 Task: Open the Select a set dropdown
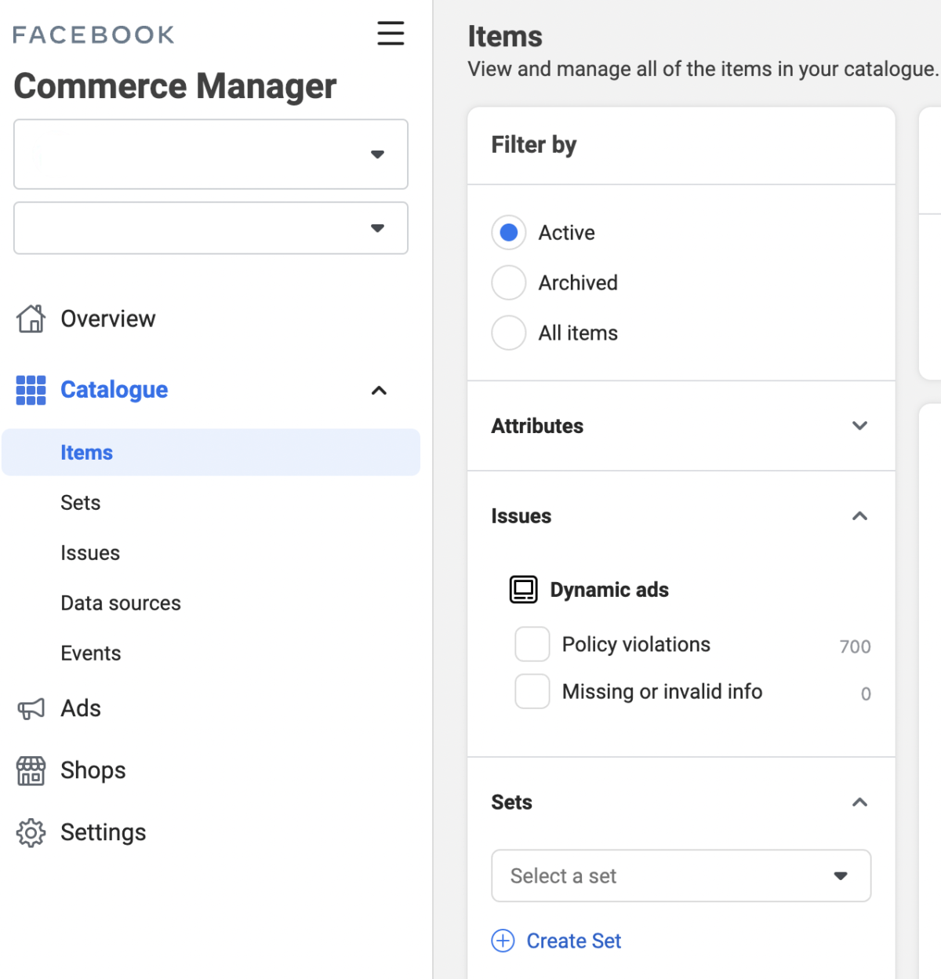click(x=681, y=875)
